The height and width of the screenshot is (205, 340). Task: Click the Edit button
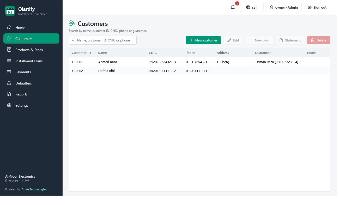(233, 40)
